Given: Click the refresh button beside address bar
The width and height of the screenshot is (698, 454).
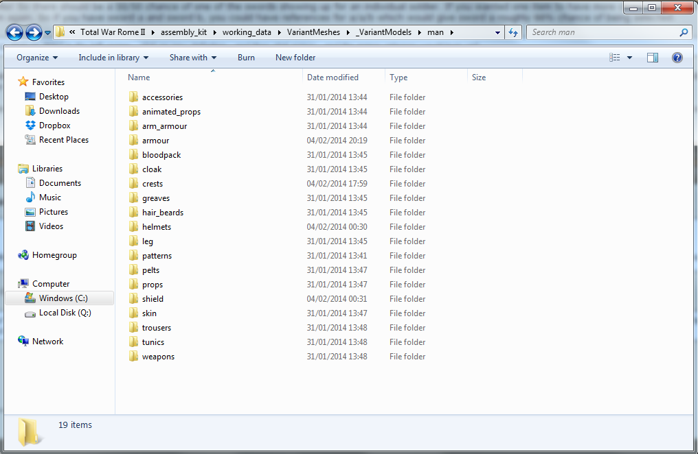Looking at the screenshot, I should point(513,32).
